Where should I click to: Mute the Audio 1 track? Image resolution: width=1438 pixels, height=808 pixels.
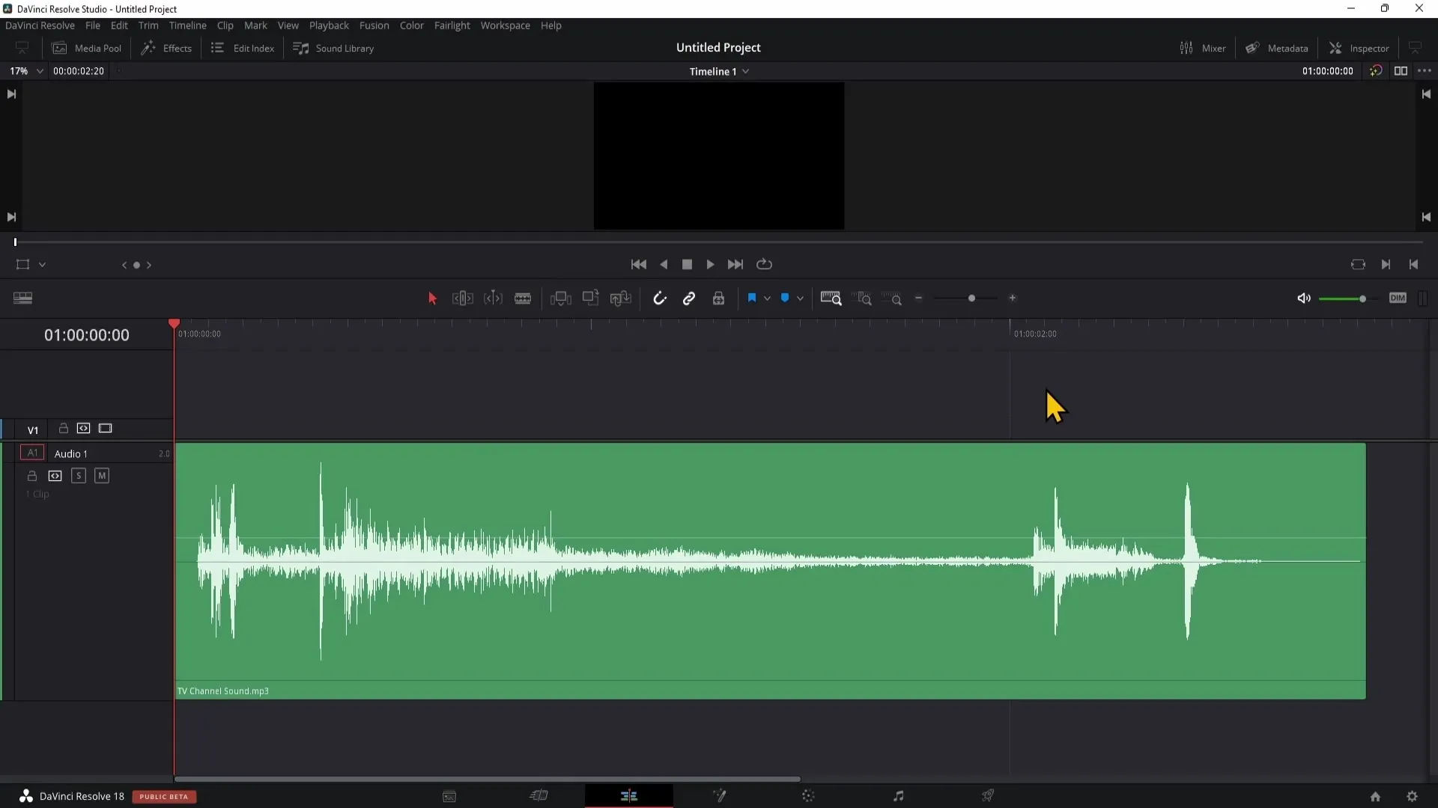coord(101,476)
